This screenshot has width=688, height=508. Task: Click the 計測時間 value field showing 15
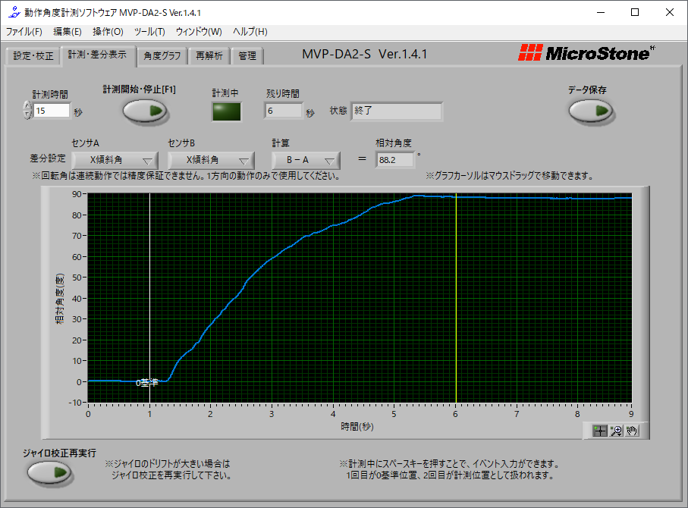tap(52, 111)
